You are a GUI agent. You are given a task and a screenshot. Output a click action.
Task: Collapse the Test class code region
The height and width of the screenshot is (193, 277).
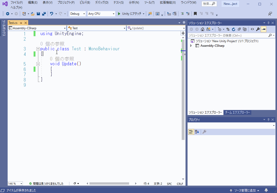click(38, 49)
